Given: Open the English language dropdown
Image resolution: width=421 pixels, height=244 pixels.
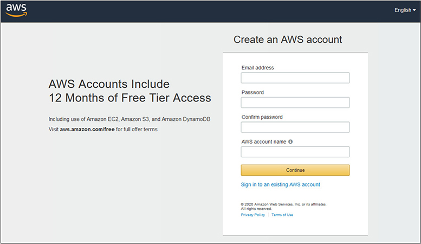Looking at the screenshot, I should pyautogui.click(x=405, y=10).
